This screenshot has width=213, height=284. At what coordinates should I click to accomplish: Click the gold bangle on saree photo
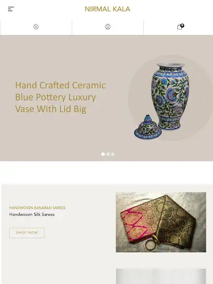click(x=152, y=243)
